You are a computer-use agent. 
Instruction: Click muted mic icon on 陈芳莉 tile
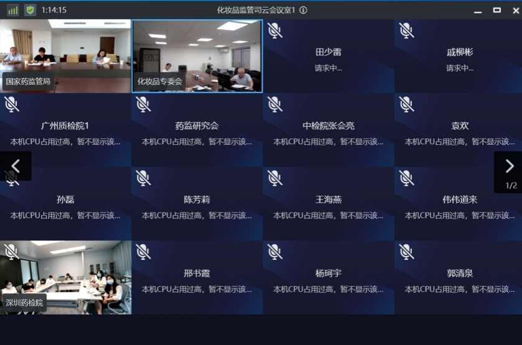coord(143,178)
